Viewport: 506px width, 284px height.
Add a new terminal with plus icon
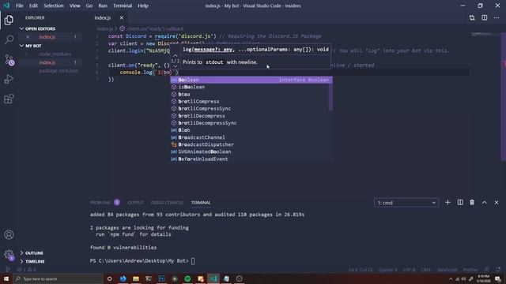tap(447, 202)
